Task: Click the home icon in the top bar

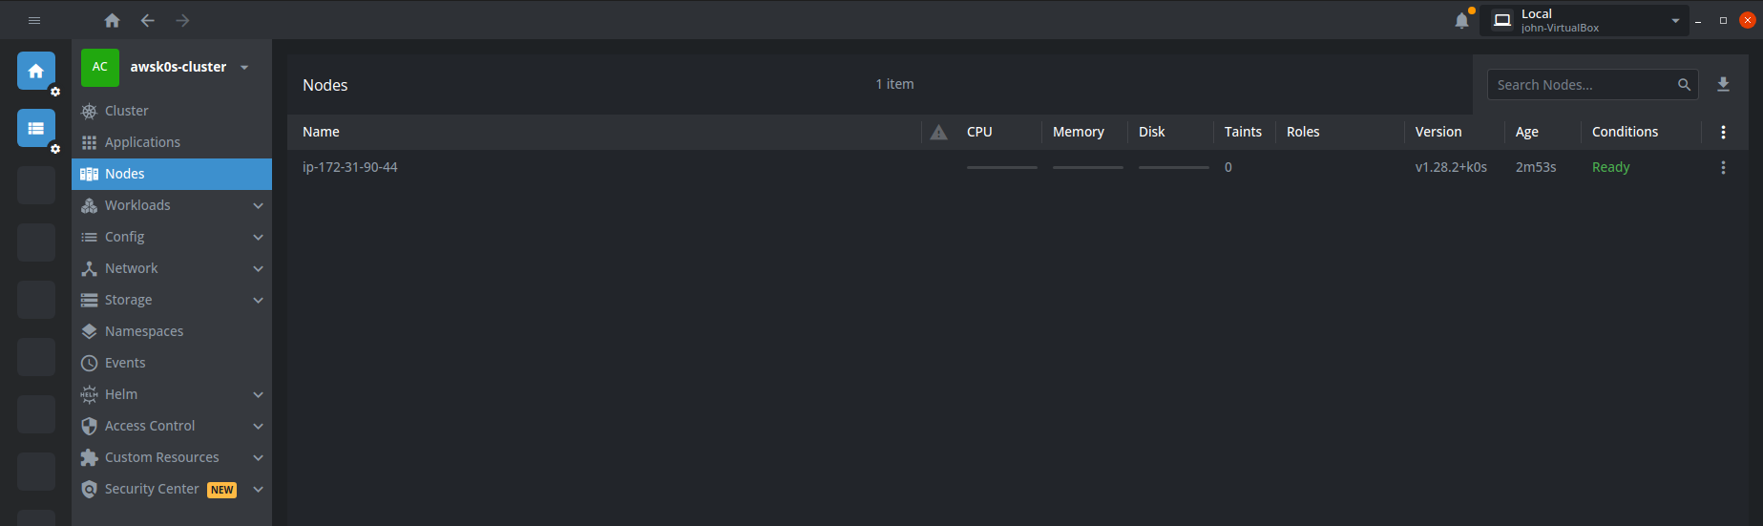Action: point(112,20)
